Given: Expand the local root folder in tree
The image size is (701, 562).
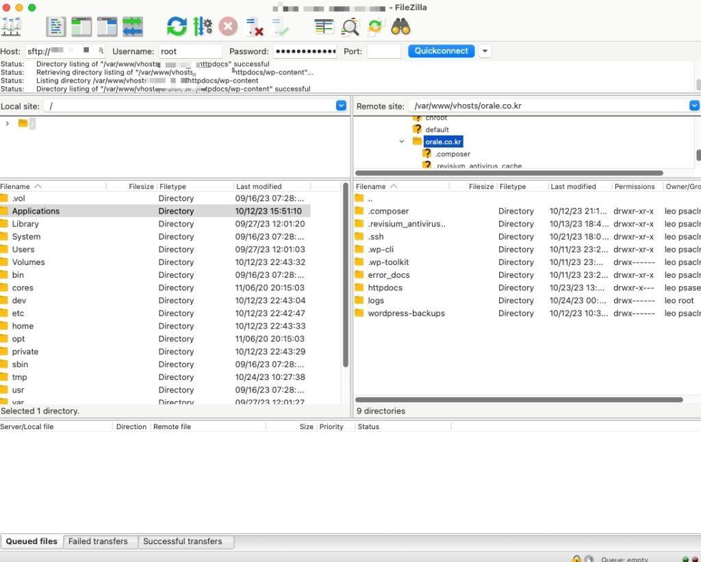Looking at the screenshot, I should 7,123.
